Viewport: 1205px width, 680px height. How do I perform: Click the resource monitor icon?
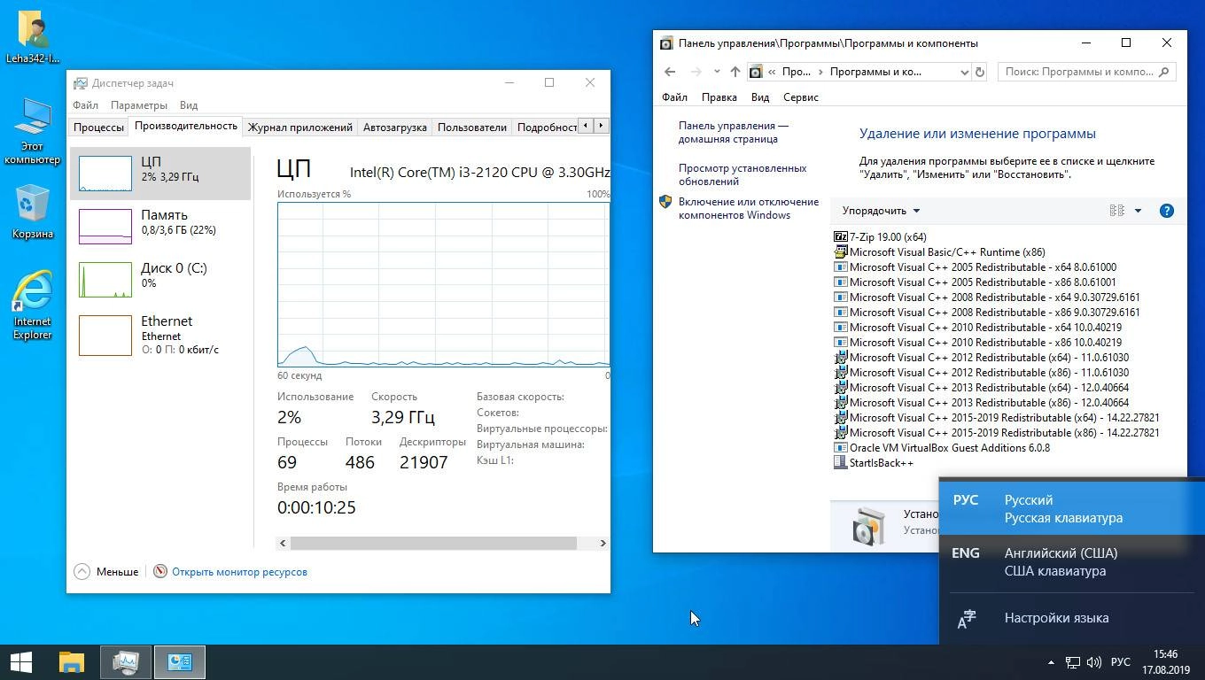tap(160, 571)
